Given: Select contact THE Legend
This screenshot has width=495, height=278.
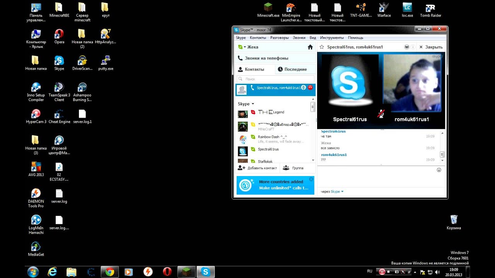Looking at the screenshot, I should [x=274, y=112].
